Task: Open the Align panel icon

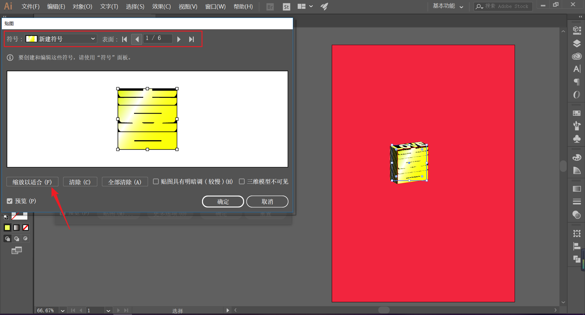Action: pyautogui.click(x=576, y=246)
